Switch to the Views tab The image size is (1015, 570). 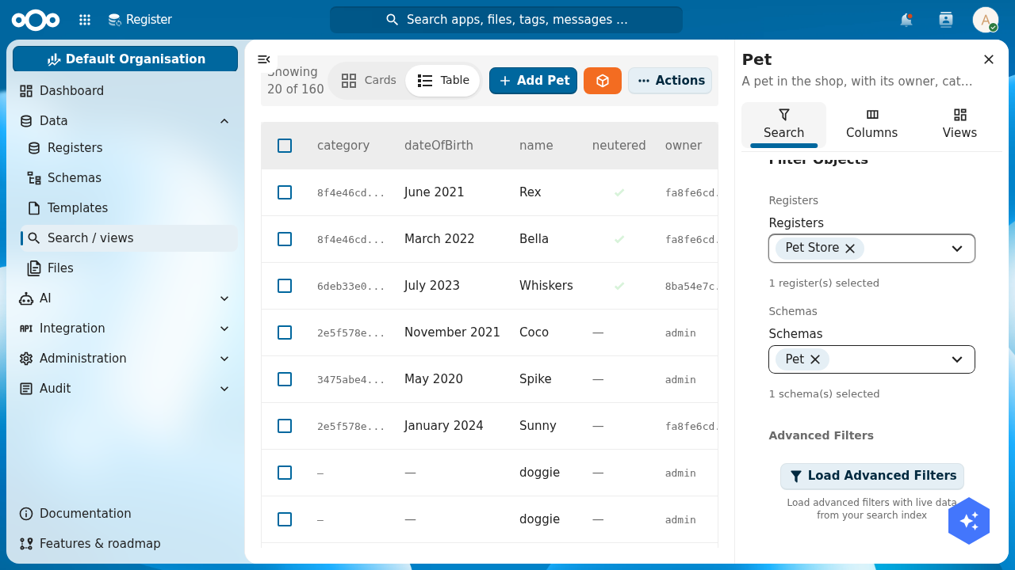(x=959, y=124)
